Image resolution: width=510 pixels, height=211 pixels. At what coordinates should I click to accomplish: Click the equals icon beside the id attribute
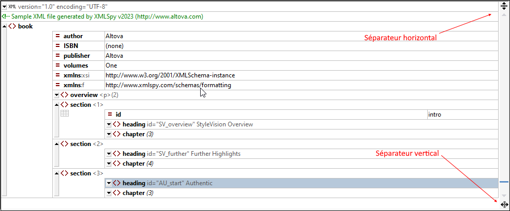(110, 114)
